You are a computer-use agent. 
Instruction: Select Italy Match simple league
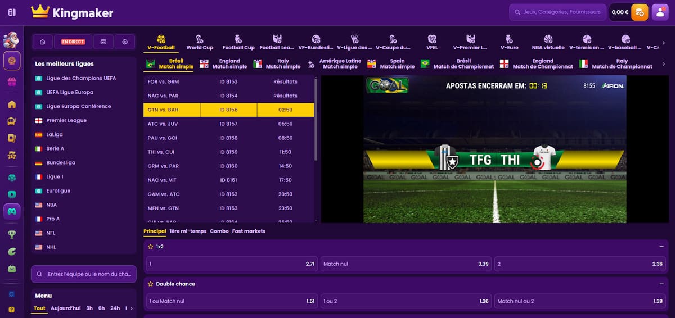click(x=277, y=63)
